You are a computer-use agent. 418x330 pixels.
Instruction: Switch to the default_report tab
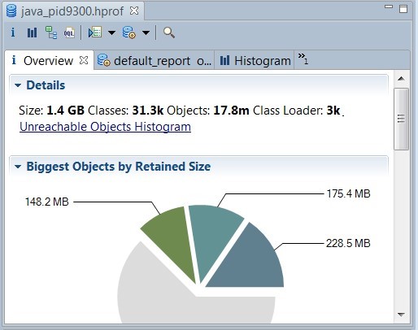pyautogui.click(x=155, y=61)
